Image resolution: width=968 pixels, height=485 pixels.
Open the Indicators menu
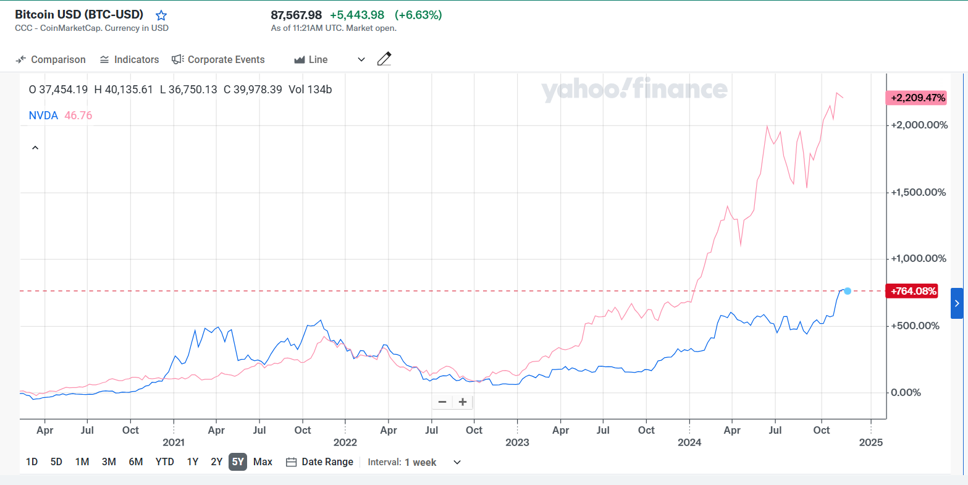[129, 59]
